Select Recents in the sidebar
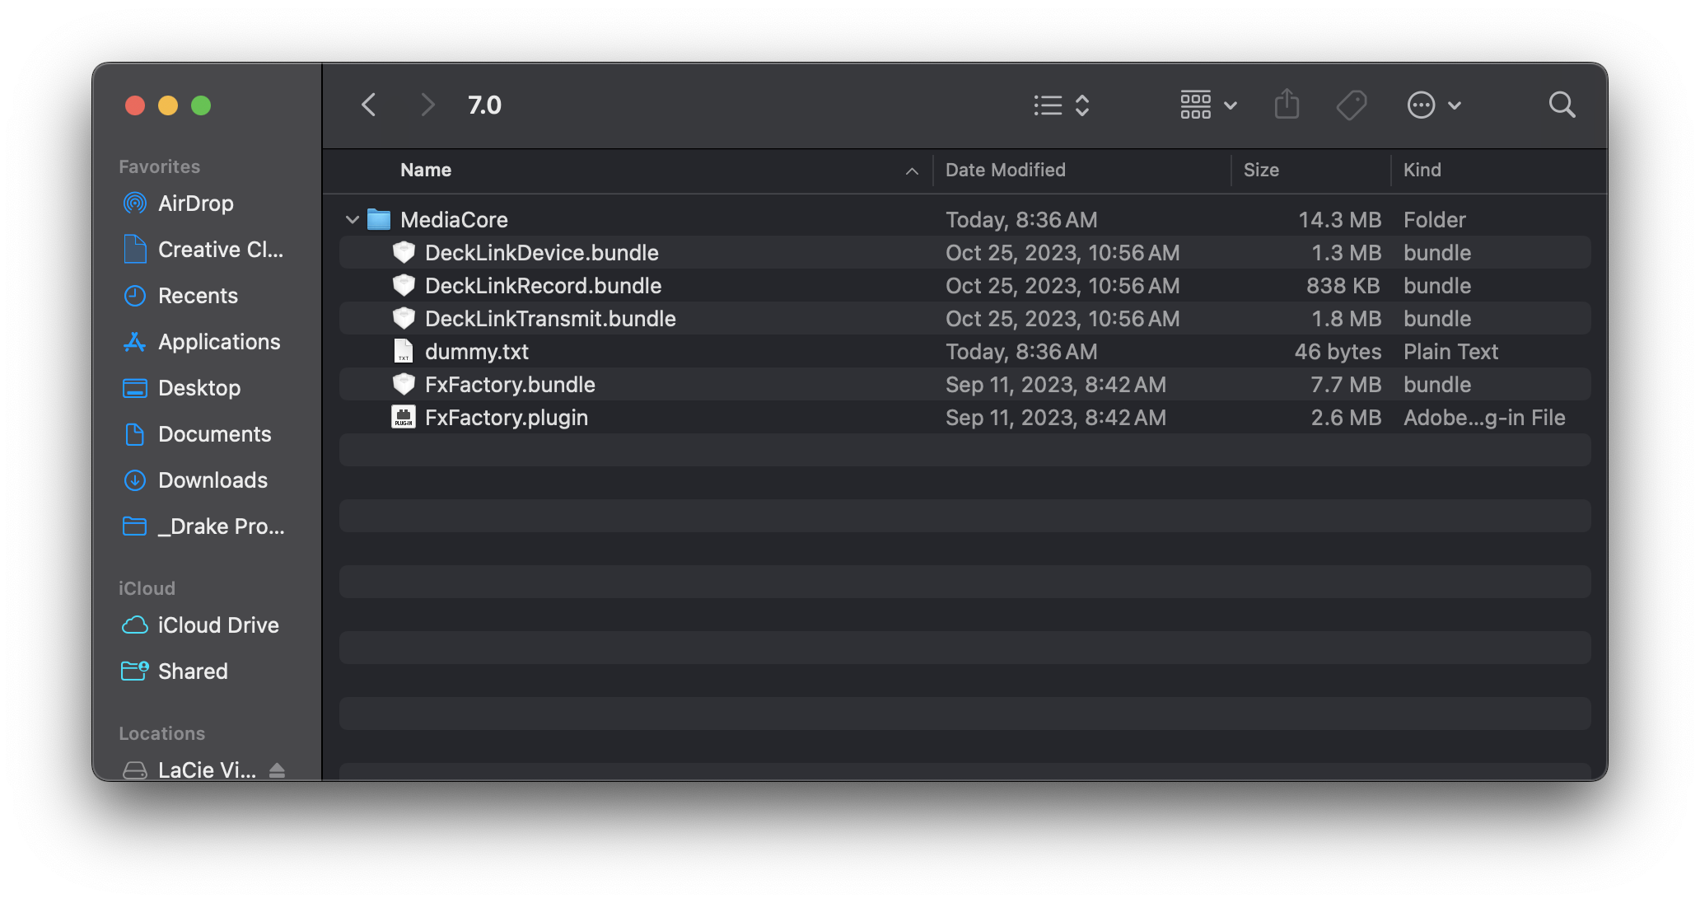The width and height of the screenshot is (1700, 903). click(x=198, y=296)
